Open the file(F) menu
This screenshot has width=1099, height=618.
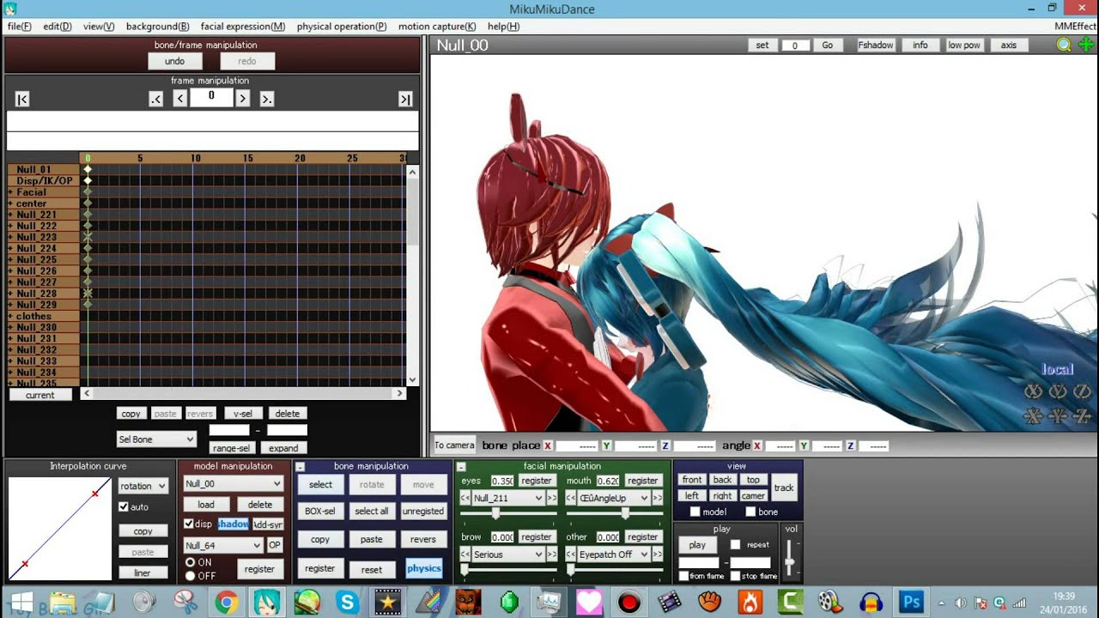(20, 27)
